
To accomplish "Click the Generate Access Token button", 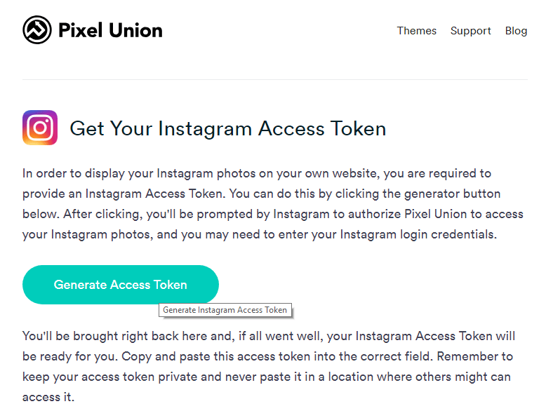I will [x=121, y=285].
